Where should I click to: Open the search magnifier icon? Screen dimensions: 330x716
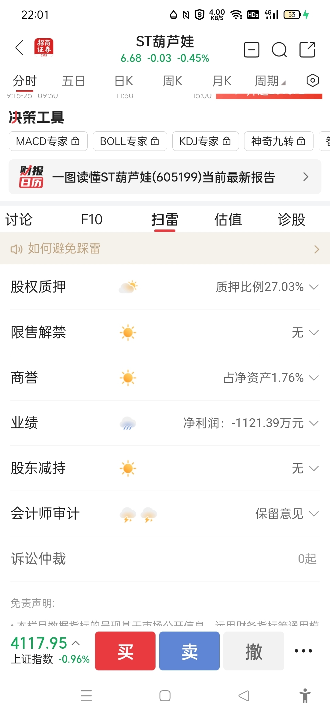point(279,50)
